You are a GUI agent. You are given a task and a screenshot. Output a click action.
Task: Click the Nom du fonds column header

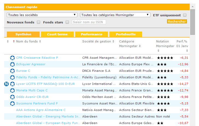(x=27, y=41)
